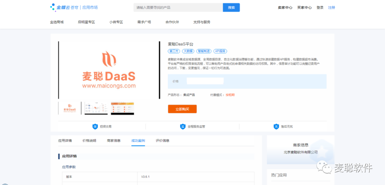
Task: Click the 大数据 tag
Action: click(188, 51)
